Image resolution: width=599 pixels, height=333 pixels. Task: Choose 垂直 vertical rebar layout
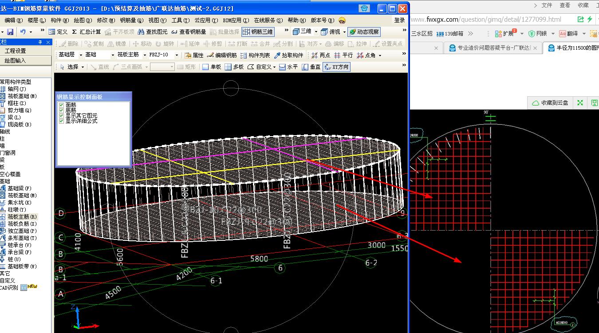(x=311, y=67)
